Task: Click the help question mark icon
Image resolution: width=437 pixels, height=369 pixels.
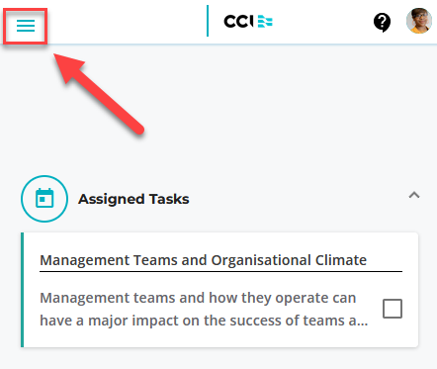Action: [x=382, y=23]
